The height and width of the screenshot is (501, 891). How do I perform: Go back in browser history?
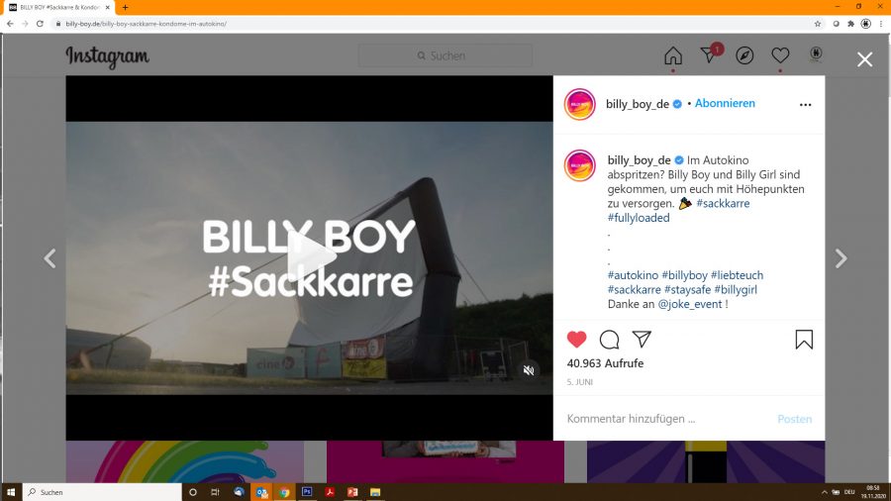(x=10, y=24)
